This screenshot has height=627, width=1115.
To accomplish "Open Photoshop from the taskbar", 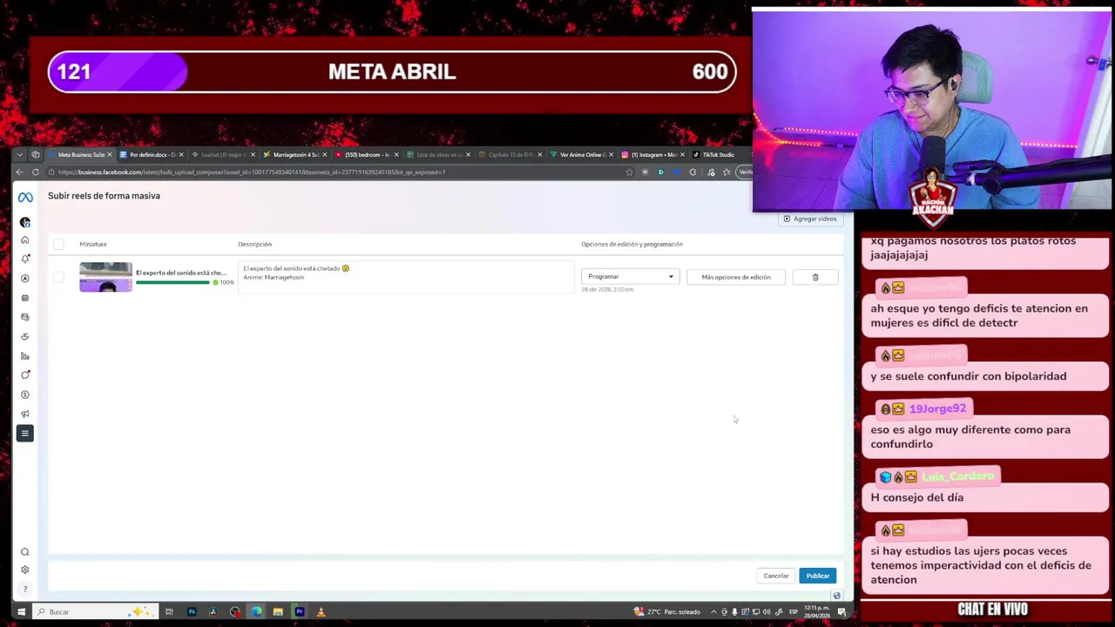I will click(192, 611).
